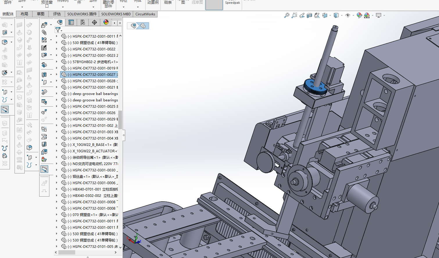Select HBX40-0302-002 立柱上盖 tree item
The width and height of the screenshot is (439, 258).
pos(90,195)
